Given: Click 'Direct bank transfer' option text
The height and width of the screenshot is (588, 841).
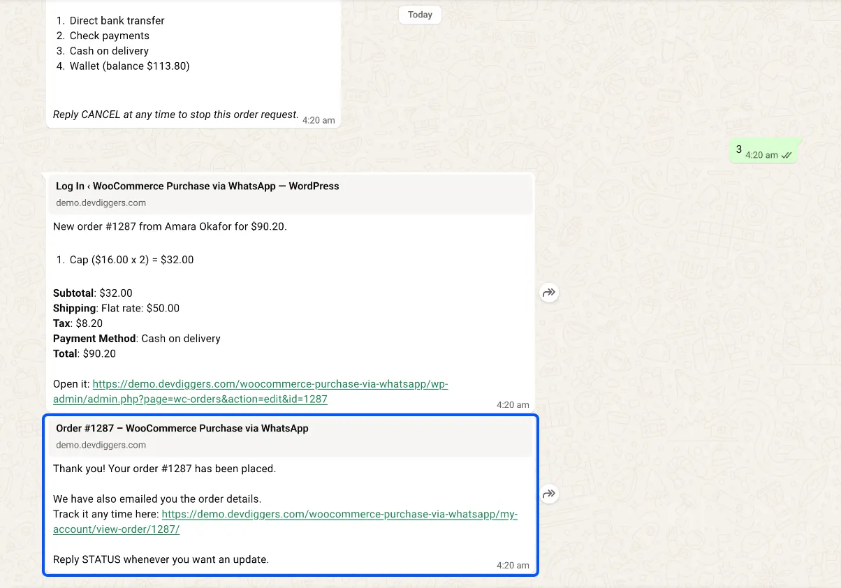Looking at the screenshot, I should [117, 20].
